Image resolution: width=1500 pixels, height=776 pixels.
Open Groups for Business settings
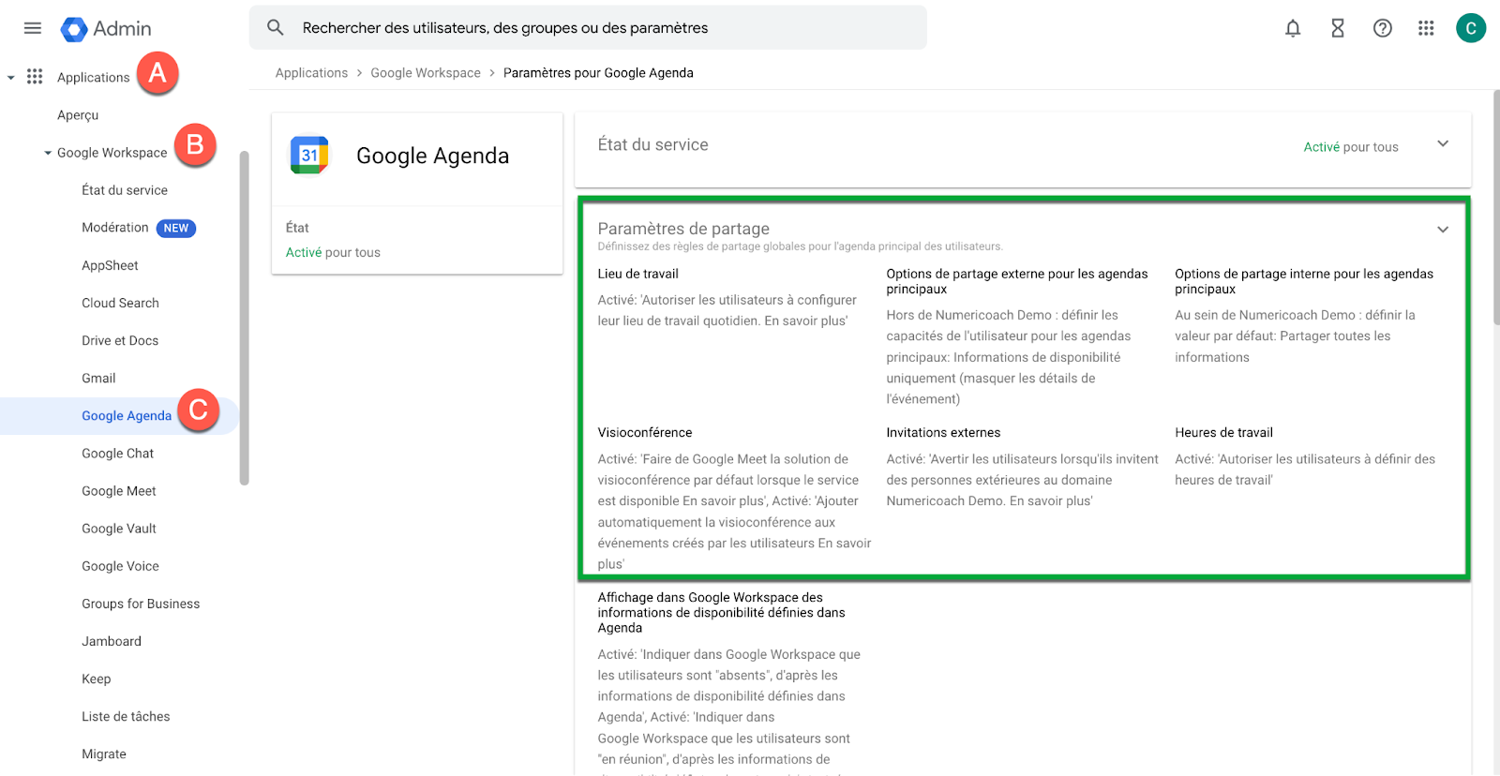pyautogui.click(x=141, y=603)
